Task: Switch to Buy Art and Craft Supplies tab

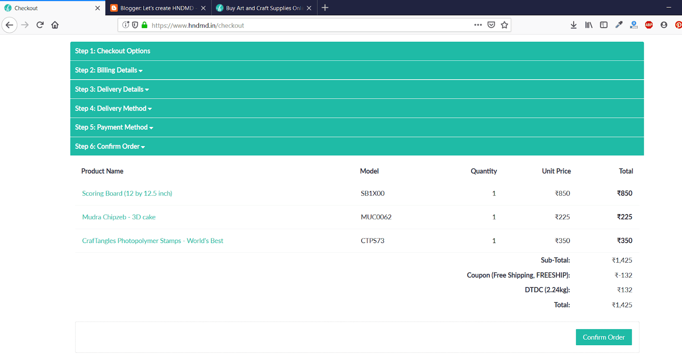Action: pyautogui.click(x=264, y=8)
